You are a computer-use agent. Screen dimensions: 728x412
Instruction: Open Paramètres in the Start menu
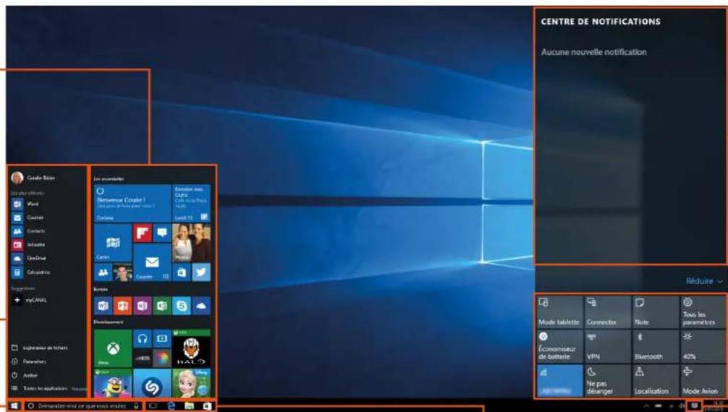[x=29, y=361]
